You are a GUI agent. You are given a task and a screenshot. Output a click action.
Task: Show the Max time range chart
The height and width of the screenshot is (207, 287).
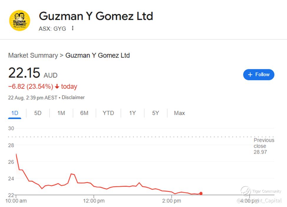(179, 113)
